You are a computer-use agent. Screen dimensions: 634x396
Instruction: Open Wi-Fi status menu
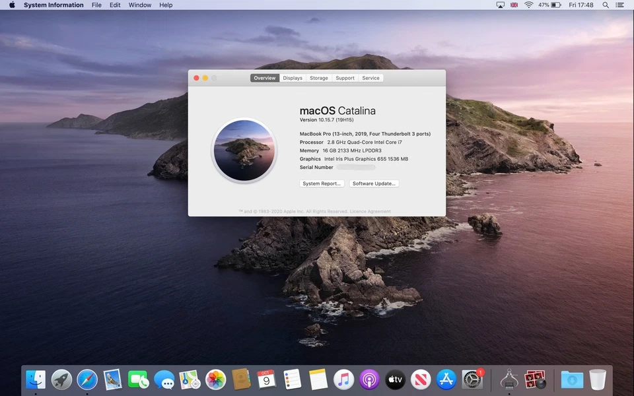(528, 5)
